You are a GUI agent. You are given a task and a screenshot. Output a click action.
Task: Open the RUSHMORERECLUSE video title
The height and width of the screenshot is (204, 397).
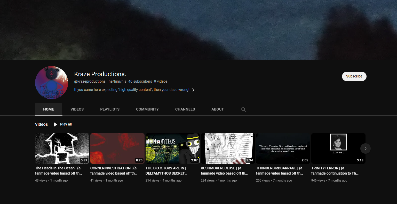click(224, 171)
